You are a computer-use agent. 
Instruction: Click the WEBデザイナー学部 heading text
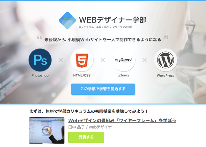click(x=113, y=20)
